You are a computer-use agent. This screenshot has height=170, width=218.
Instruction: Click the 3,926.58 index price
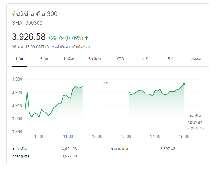tap(29, 37)
